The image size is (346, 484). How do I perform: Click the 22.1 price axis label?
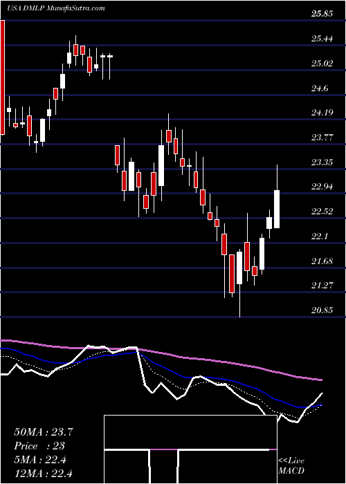point(320,236)
